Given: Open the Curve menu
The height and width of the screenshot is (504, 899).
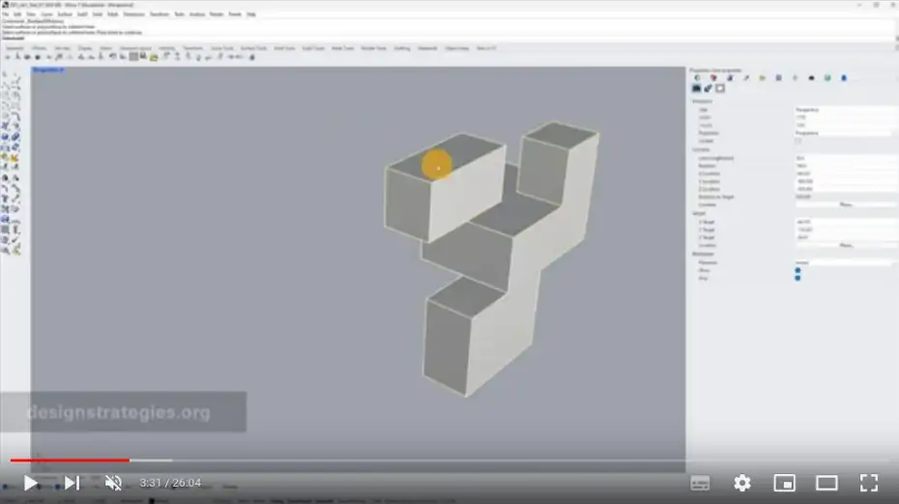Looking at the screenshot, I should 46,15.
